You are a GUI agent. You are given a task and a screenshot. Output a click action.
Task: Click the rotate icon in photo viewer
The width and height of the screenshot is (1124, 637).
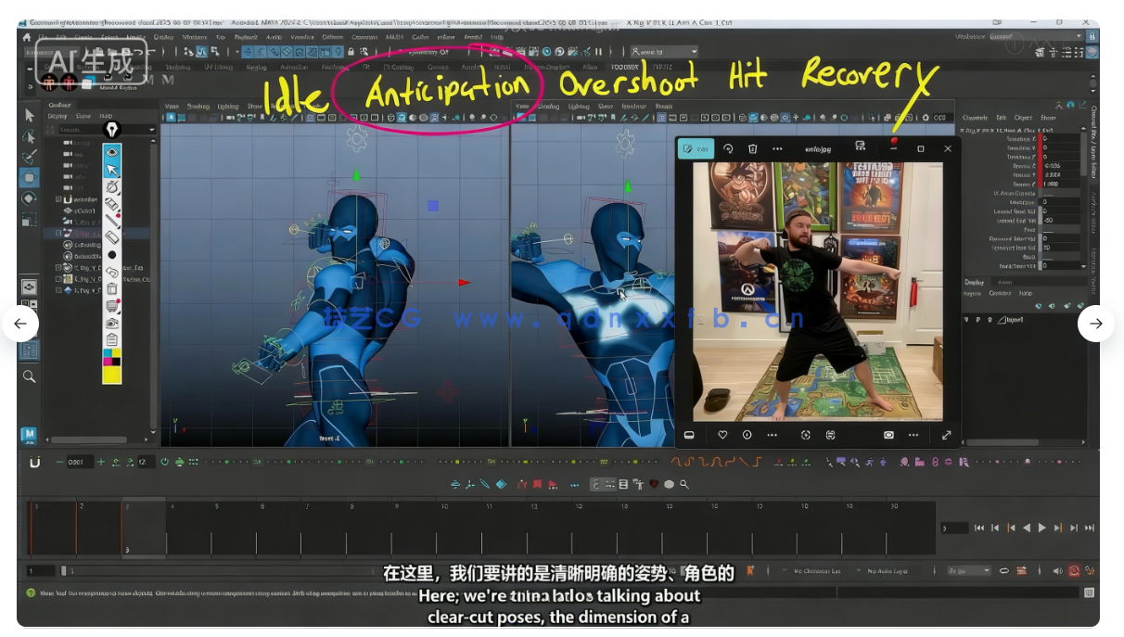point(728,148)
